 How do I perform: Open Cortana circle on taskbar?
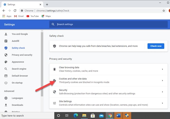click(59, 116)
